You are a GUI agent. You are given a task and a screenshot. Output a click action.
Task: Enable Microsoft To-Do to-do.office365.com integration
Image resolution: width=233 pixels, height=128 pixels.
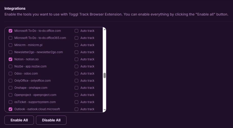[x=10, y=38]
